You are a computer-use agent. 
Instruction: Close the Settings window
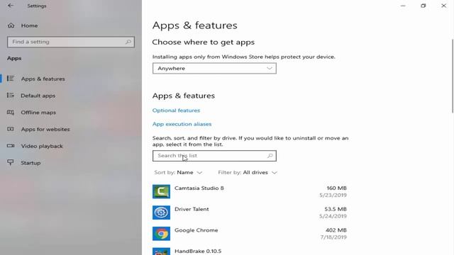443,6
